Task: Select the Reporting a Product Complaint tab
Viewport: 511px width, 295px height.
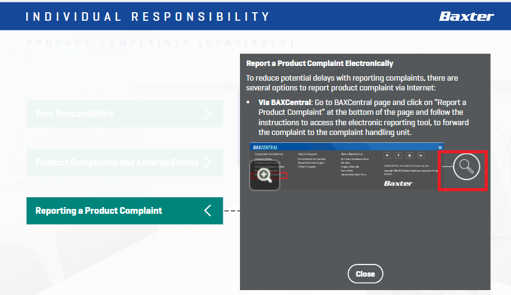Action: click(x=125, y=211)
